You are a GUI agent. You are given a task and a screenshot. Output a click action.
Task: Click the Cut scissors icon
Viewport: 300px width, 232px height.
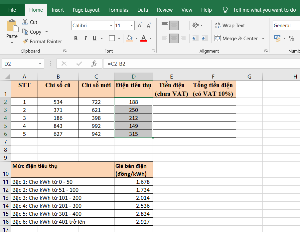(x=25, y=22)
